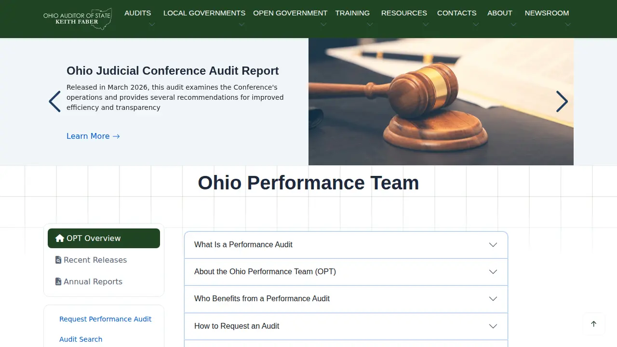This screenshot has width=617, height=347.
Task: Click the document icon beside Recent Releases
Action: pos(58,260)
